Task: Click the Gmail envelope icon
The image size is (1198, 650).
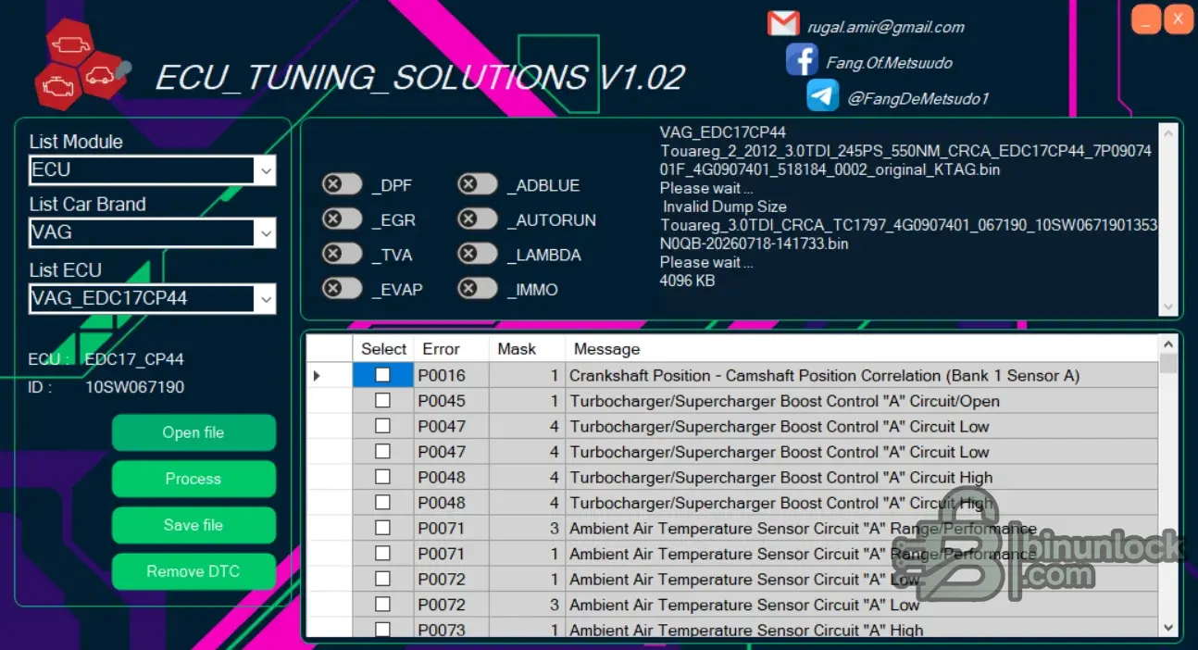Action: coord(783,24)
